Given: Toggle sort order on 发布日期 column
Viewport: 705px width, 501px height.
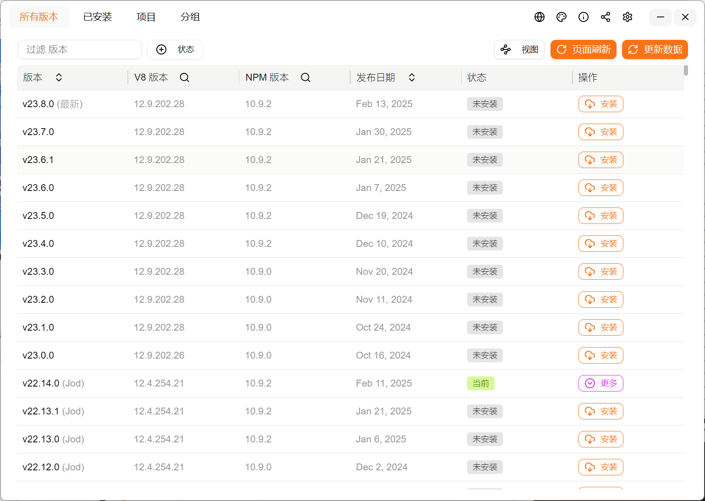Looking at the screenshot, I should pos(412,77).
